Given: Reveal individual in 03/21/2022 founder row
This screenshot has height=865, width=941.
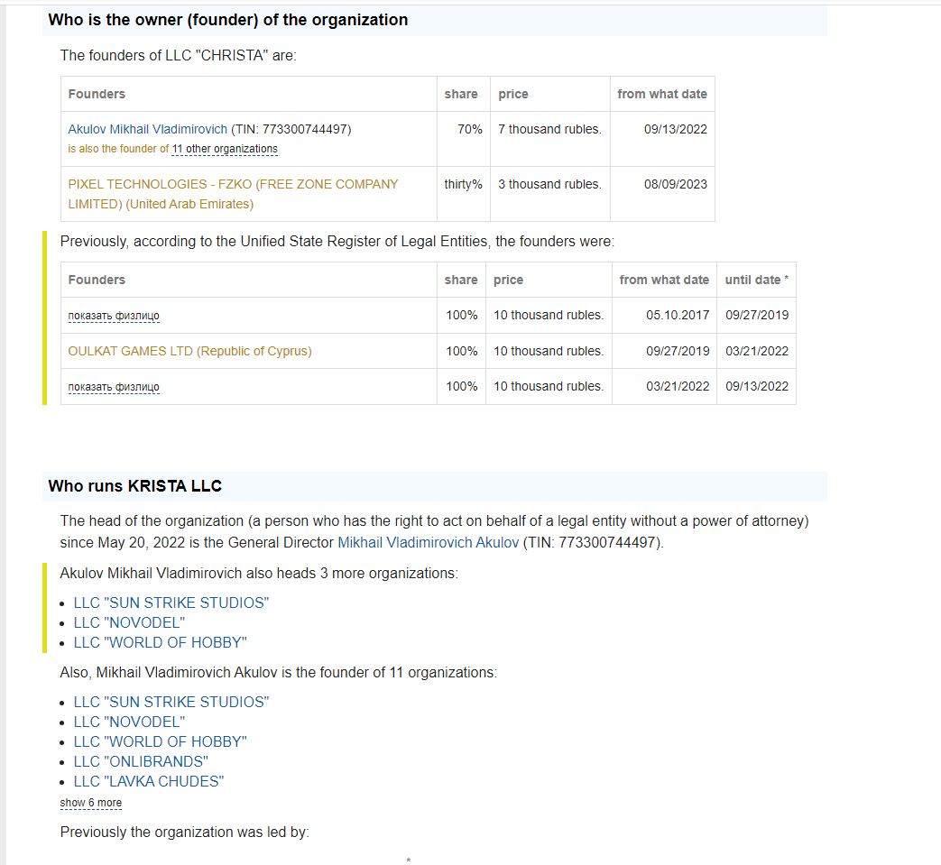Looking at the screenshot, I should pos(114,387).
